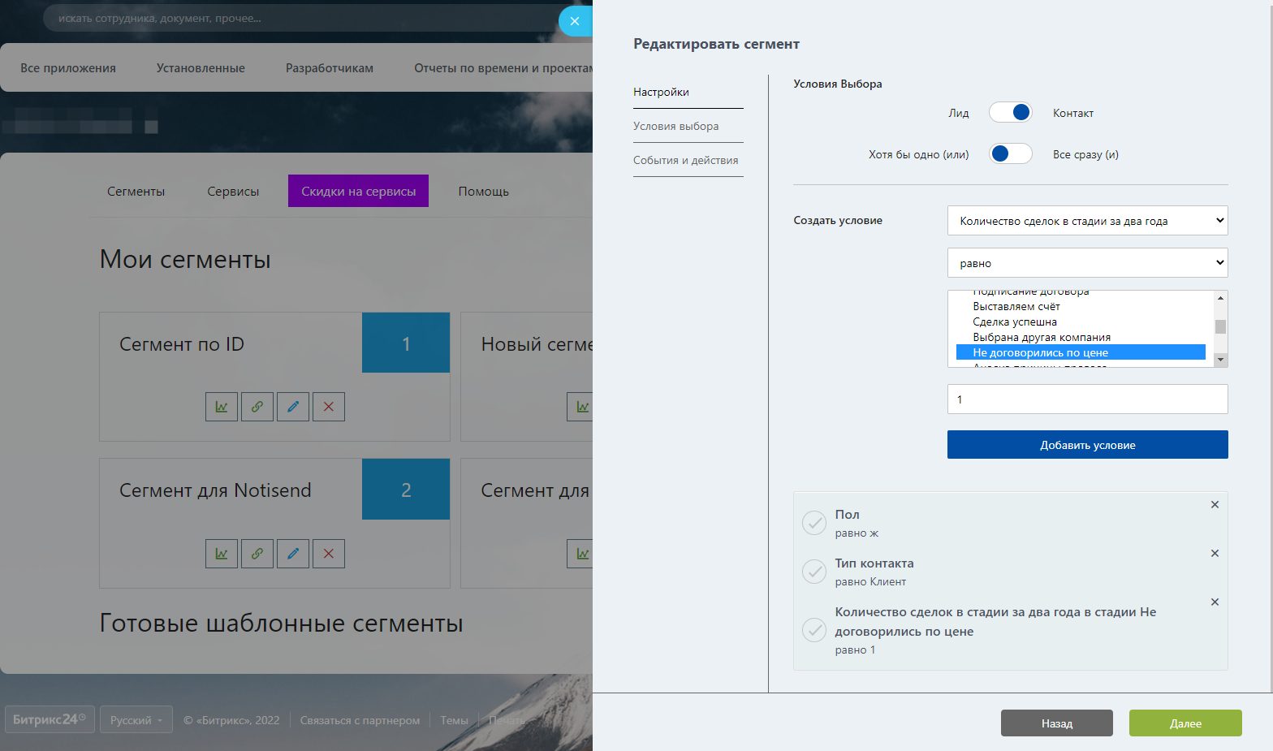This screenshot has width=1273, height=751.
Task: Open Связаться с партнером link
Action: 360,720
